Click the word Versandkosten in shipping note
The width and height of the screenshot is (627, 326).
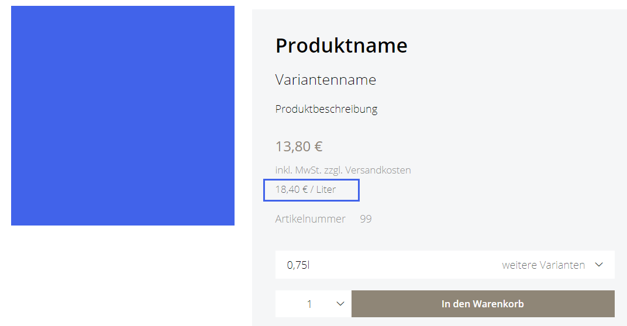378,170
